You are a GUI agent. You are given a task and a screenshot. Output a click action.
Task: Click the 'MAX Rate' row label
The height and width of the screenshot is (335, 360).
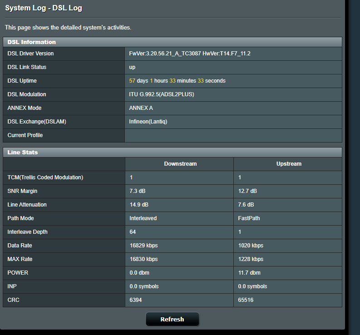tap(20, 259)
